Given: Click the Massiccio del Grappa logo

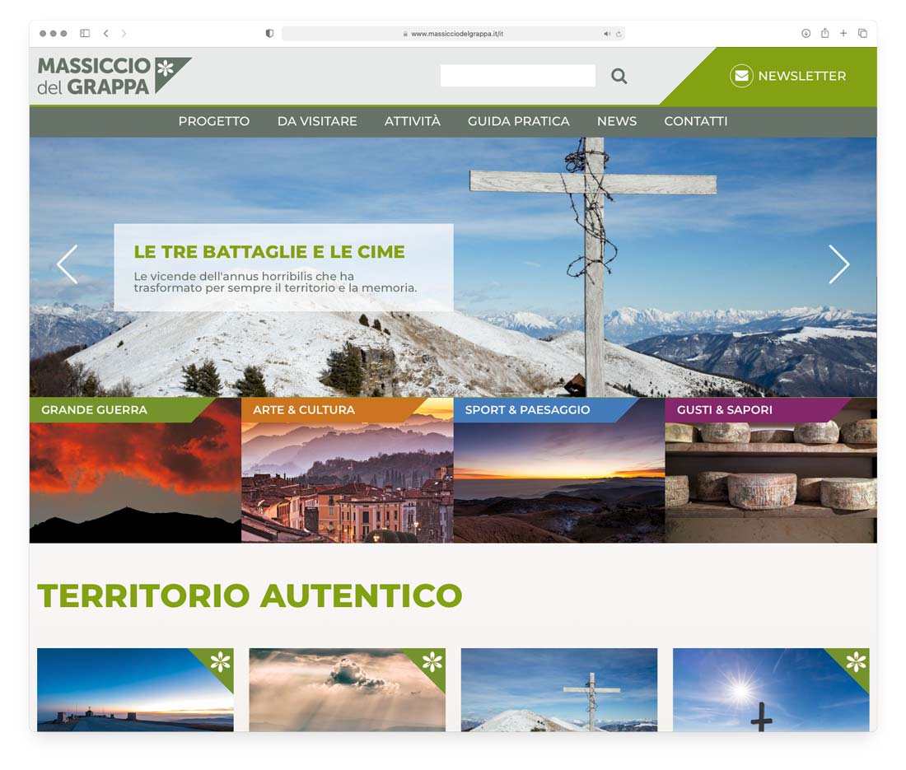Looking at the screenshot, I should (x=114, y=76).
